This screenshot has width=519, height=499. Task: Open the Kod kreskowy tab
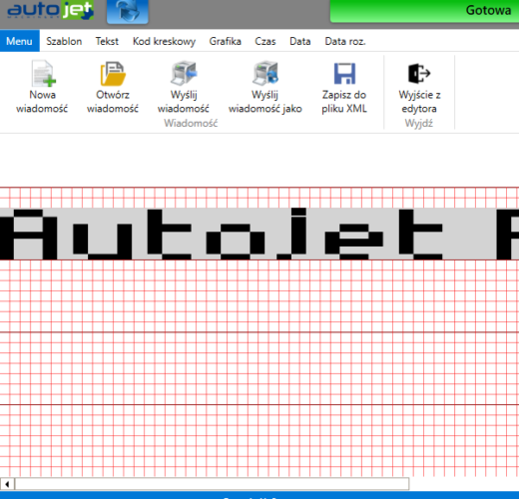[x=164, y=41]
